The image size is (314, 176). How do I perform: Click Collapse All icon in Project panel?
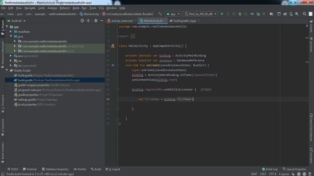88,21
